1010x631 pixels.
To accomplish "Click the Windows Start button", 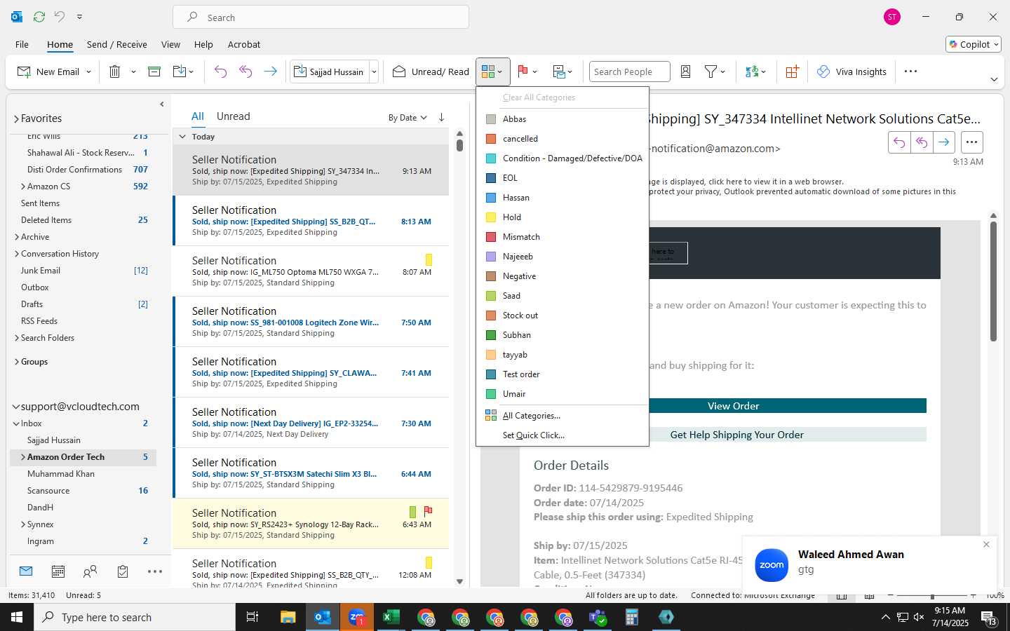I will click(17, 617).
